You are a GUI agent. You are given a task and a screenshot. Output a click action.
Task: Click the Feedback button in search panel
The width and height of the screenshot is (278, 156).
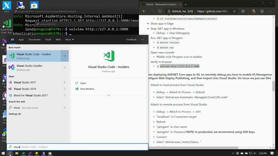coord(131,39)
